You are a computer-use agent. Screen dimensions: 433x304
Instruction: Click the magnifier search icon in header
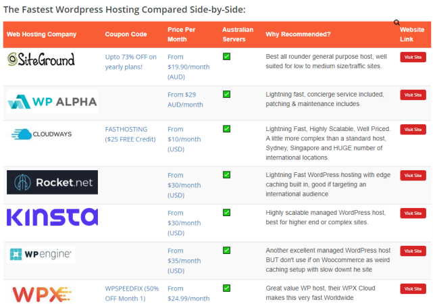click(x=397, y=23)
